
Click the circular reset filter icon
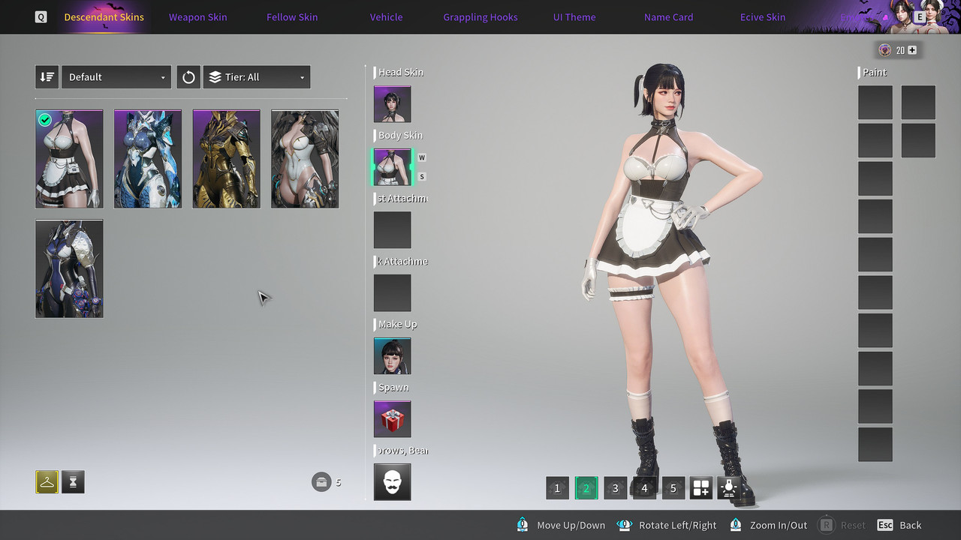click(188, 77)
